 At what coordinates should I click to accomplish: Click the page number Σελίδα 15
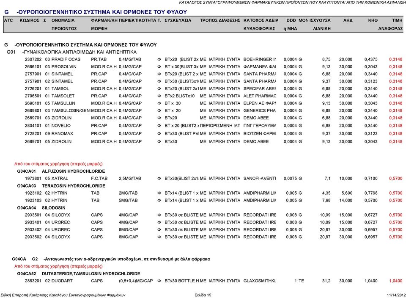tap(203, 295)
